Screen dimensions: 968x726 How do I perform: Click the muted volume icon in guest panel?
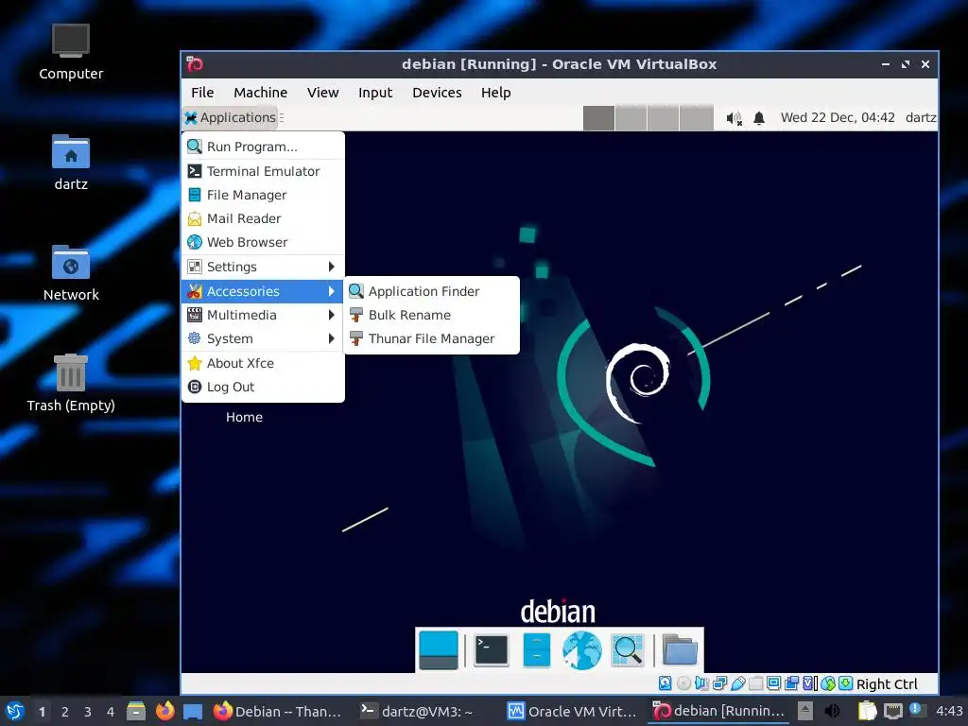click(734, 118)
